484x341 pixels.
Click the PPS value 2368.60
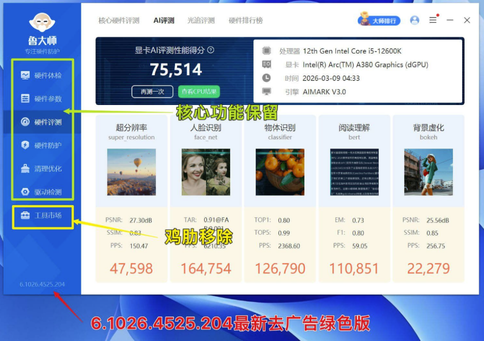coord(289,246)
